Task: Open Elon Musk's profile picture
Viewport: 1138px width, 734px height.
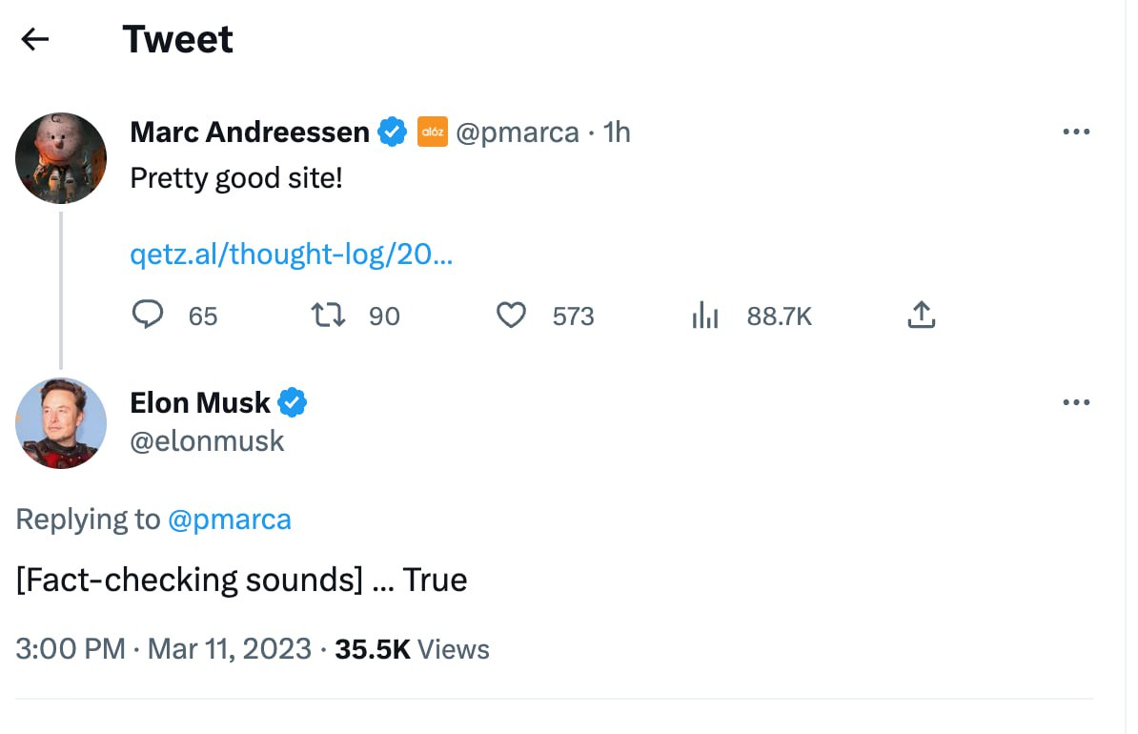Action: pyautogui.click(x=61, y=423)
